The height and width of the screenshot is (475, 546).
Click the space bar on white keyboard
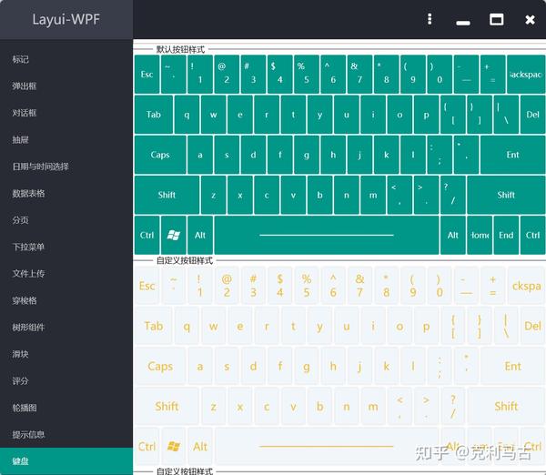[327, 447]
